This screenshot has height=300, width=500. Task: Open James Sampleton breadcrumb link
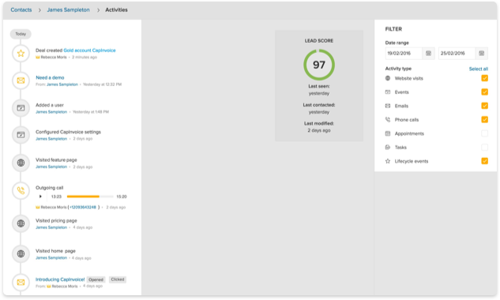pos(68,10)
